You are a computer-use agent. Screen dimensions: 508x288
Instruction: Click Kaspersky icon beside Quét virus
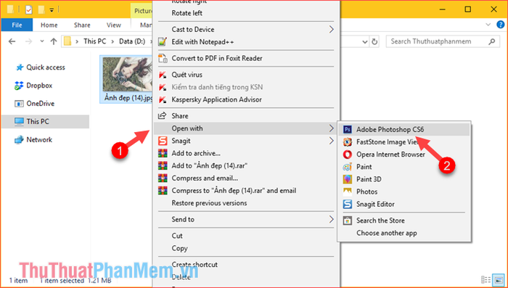coord(163,75)
